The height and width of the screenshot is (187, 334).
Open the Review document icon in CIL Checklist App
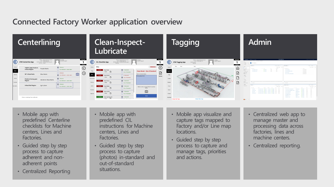(x=160, y=73)
